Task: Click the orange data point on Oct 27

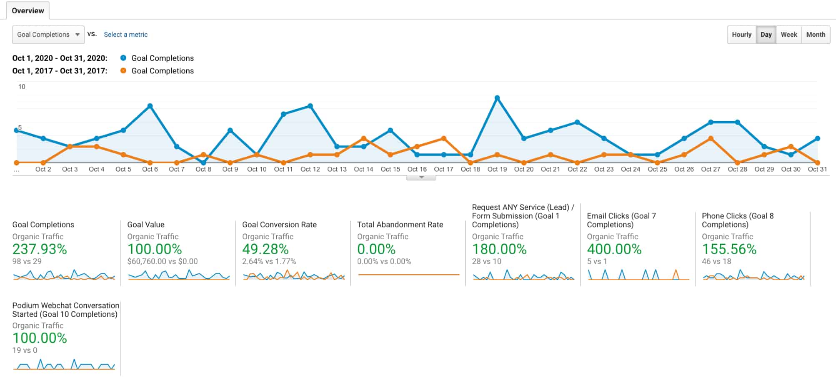Action: (x=711, y=138)
